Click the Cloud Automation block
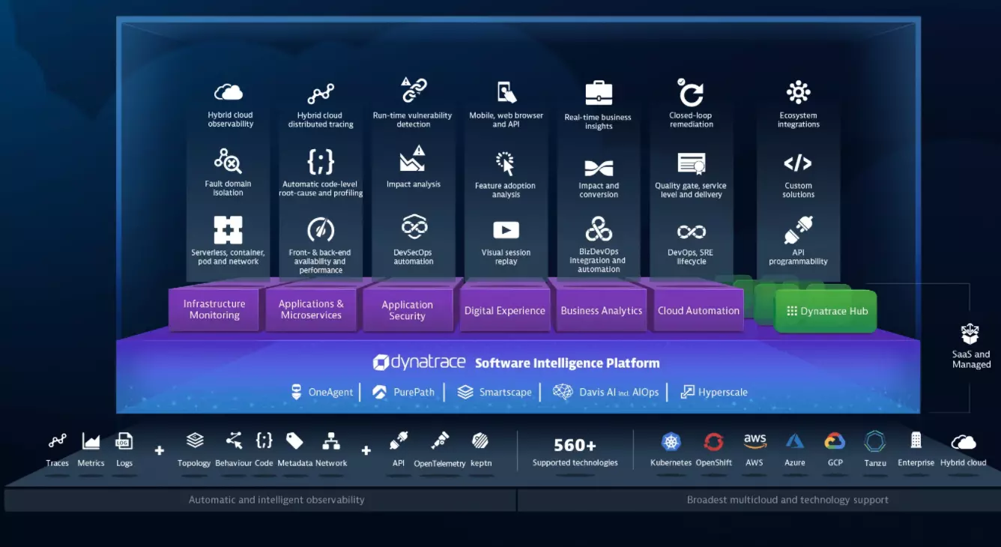 (698, 310)
